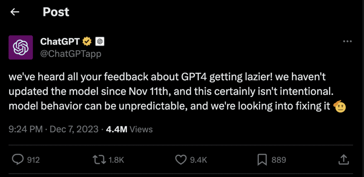
Task: Click the share upload icon
Action: point(343,160)
